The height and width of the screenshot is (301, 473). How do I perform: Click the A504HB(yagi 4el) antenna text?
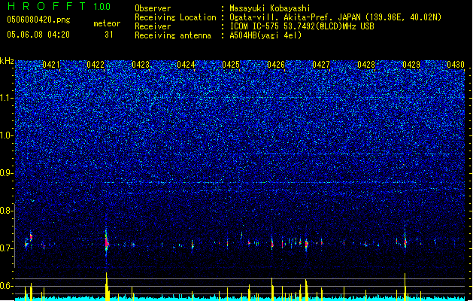(x=265, y=35)
